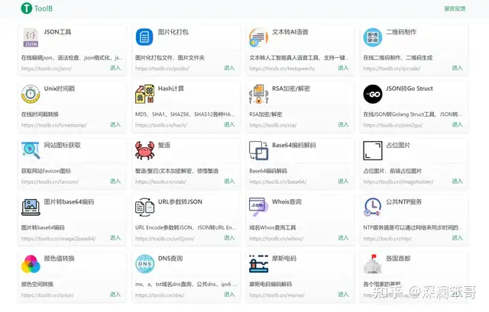Open the toolb.cn/timestamp/ URL text
Image resolution: width=489 pixels, height=312 pixels.
point(54,125)
